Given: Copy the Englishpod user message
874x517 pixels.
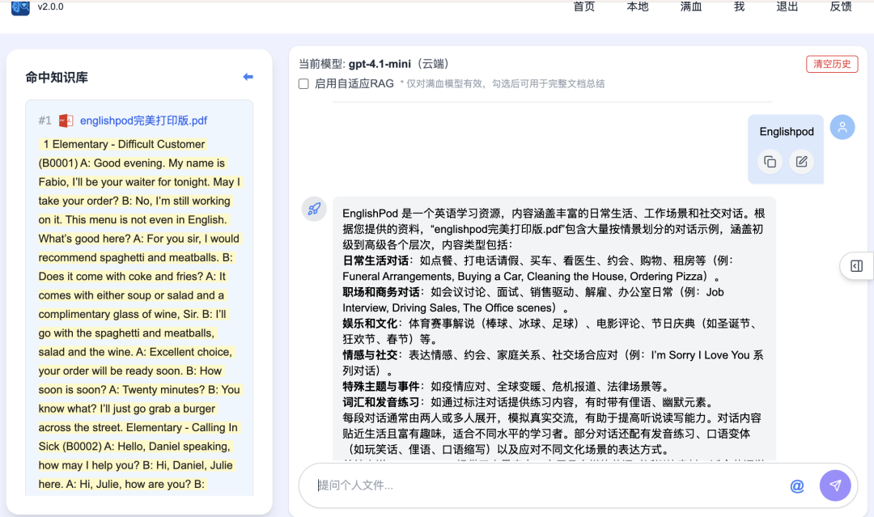Looking at the screenshot, I should click(770, 162).
